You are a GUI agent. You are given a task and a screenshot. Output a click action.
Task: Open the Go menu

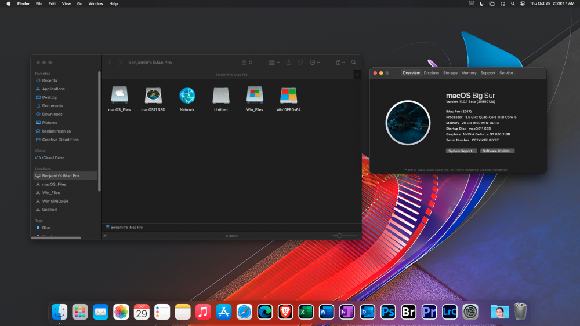(79, 3)
